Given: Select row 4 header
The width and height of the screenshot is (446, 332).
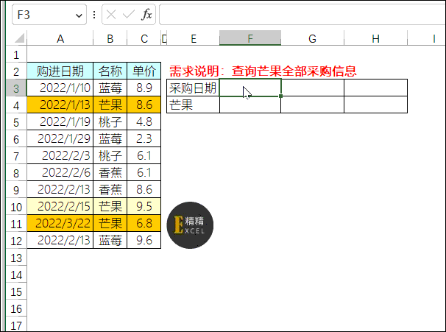Looking at the screenshot, I should pyautogui.click(x=16, y=105).
